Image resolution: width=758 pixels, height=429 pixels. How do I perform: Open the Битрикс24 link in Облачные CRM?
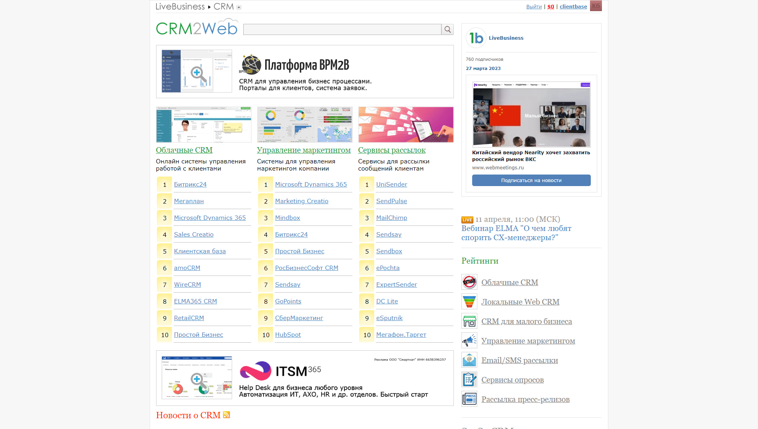tap(190, 184)
